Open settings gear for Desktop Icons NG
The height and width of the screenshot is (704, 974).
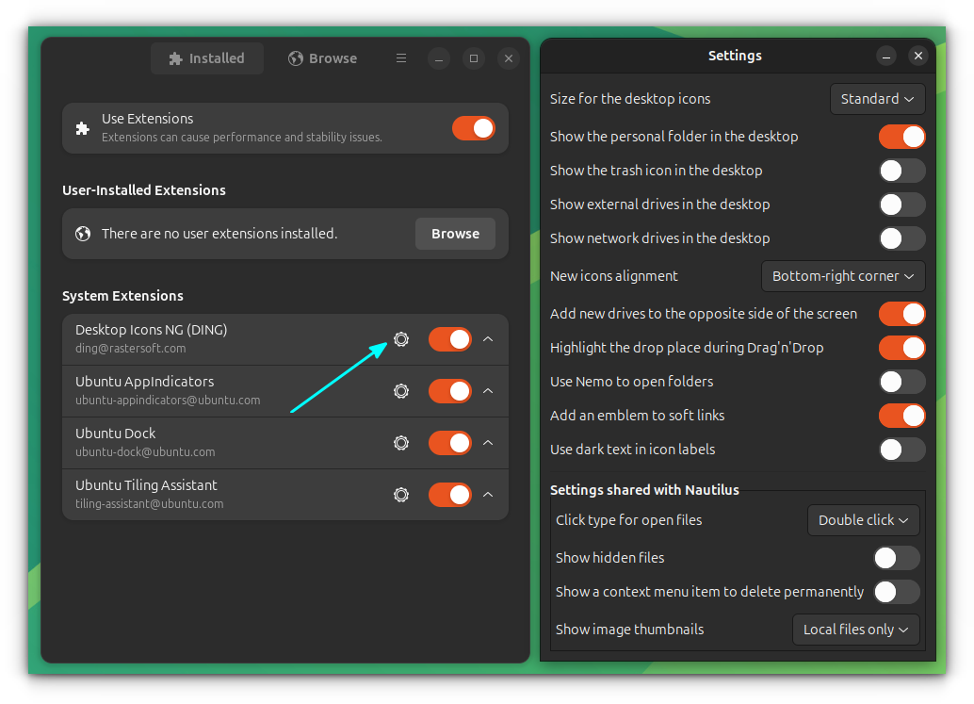coord(401,339)
